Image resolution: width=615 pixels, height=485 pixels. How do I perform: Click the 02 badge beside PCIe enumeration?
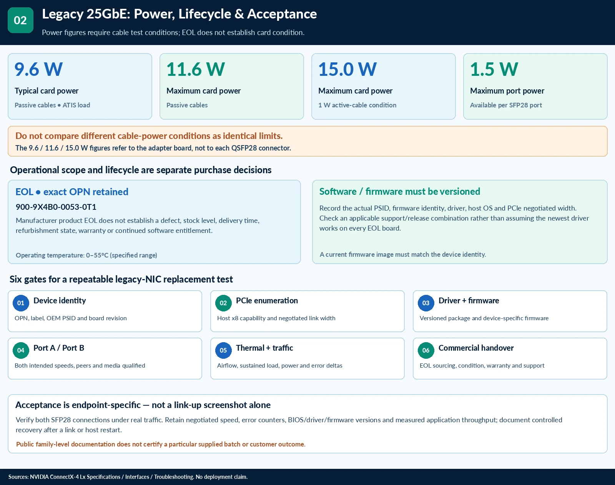coord(223,303)
